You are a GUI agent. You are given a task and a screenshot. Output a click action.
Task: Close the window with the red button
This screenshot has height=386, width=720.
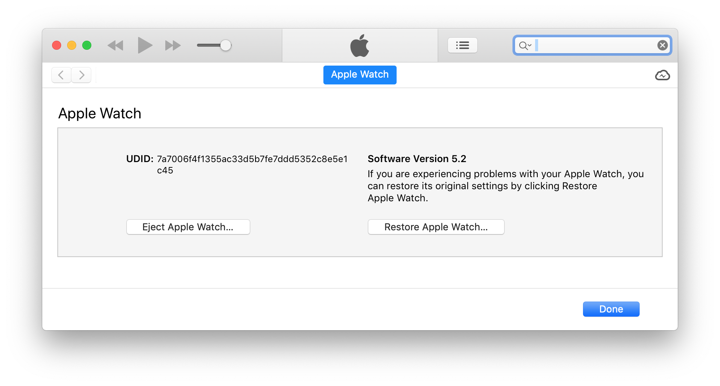(x=57, y=45)
